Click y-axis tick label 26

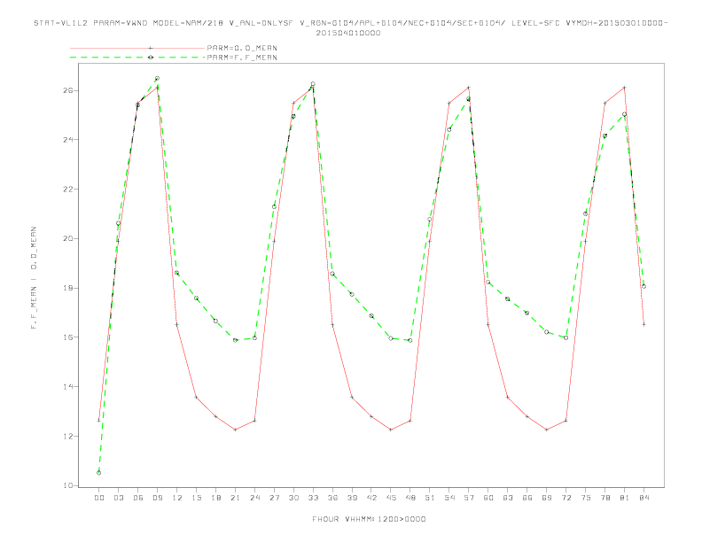pos(68,90)
